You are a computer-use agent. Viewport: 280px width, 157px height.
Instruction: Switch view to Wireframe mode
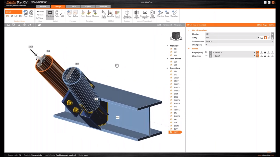pyautogui.click(x=178, y=25)
